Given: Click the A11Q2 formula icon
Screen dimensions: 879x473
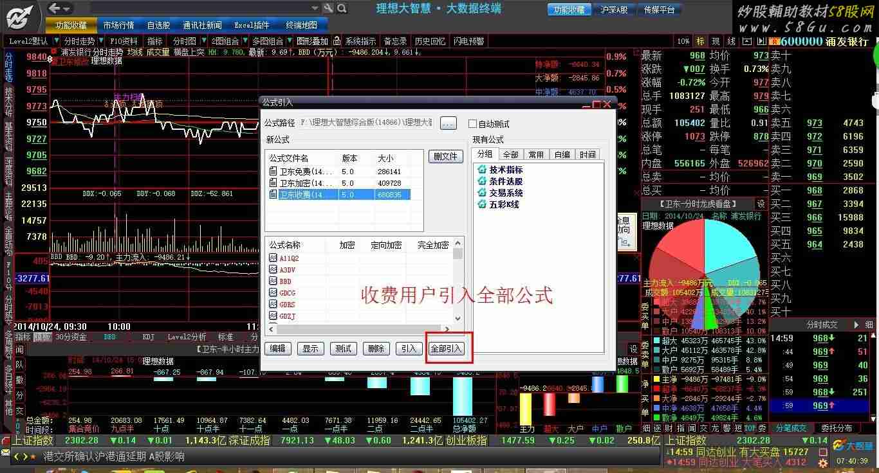Looking at the screenshot, I should pos(273,258).
